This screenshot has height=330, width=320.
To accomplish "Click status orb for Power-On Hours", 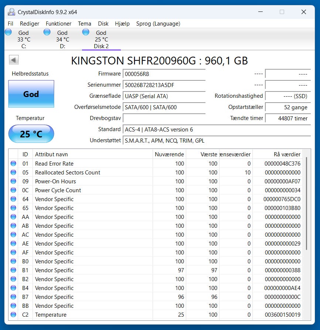I will (x=13, y=181).
